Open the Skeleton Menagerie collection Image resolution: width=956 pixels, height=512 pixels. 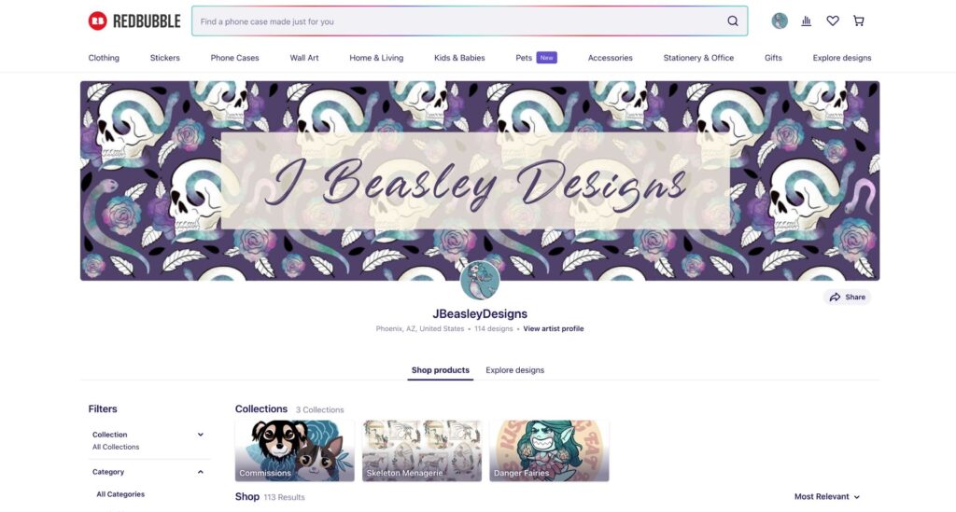tap(422, 450)
